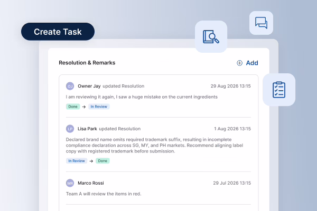Screen dimensions: 317x211
Task: Click Lisa Park's LP avatar
Action: (70, 129)
